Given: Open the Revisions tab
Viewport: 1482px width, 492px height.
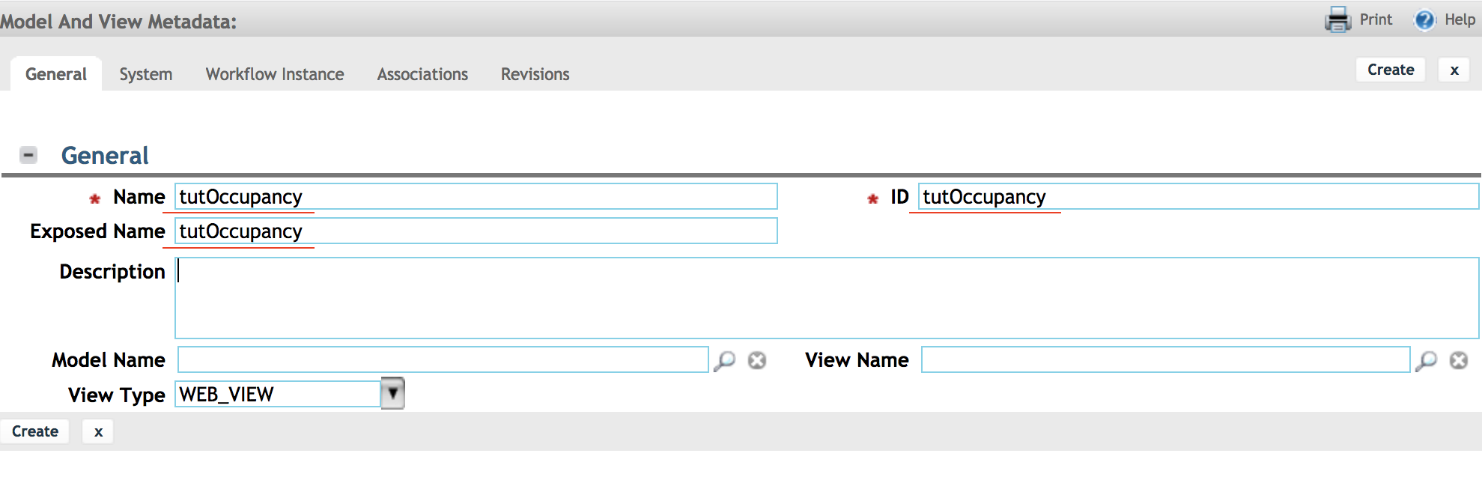Looking at the screenshot, I should pyautogui.click(x=535, y=74).
